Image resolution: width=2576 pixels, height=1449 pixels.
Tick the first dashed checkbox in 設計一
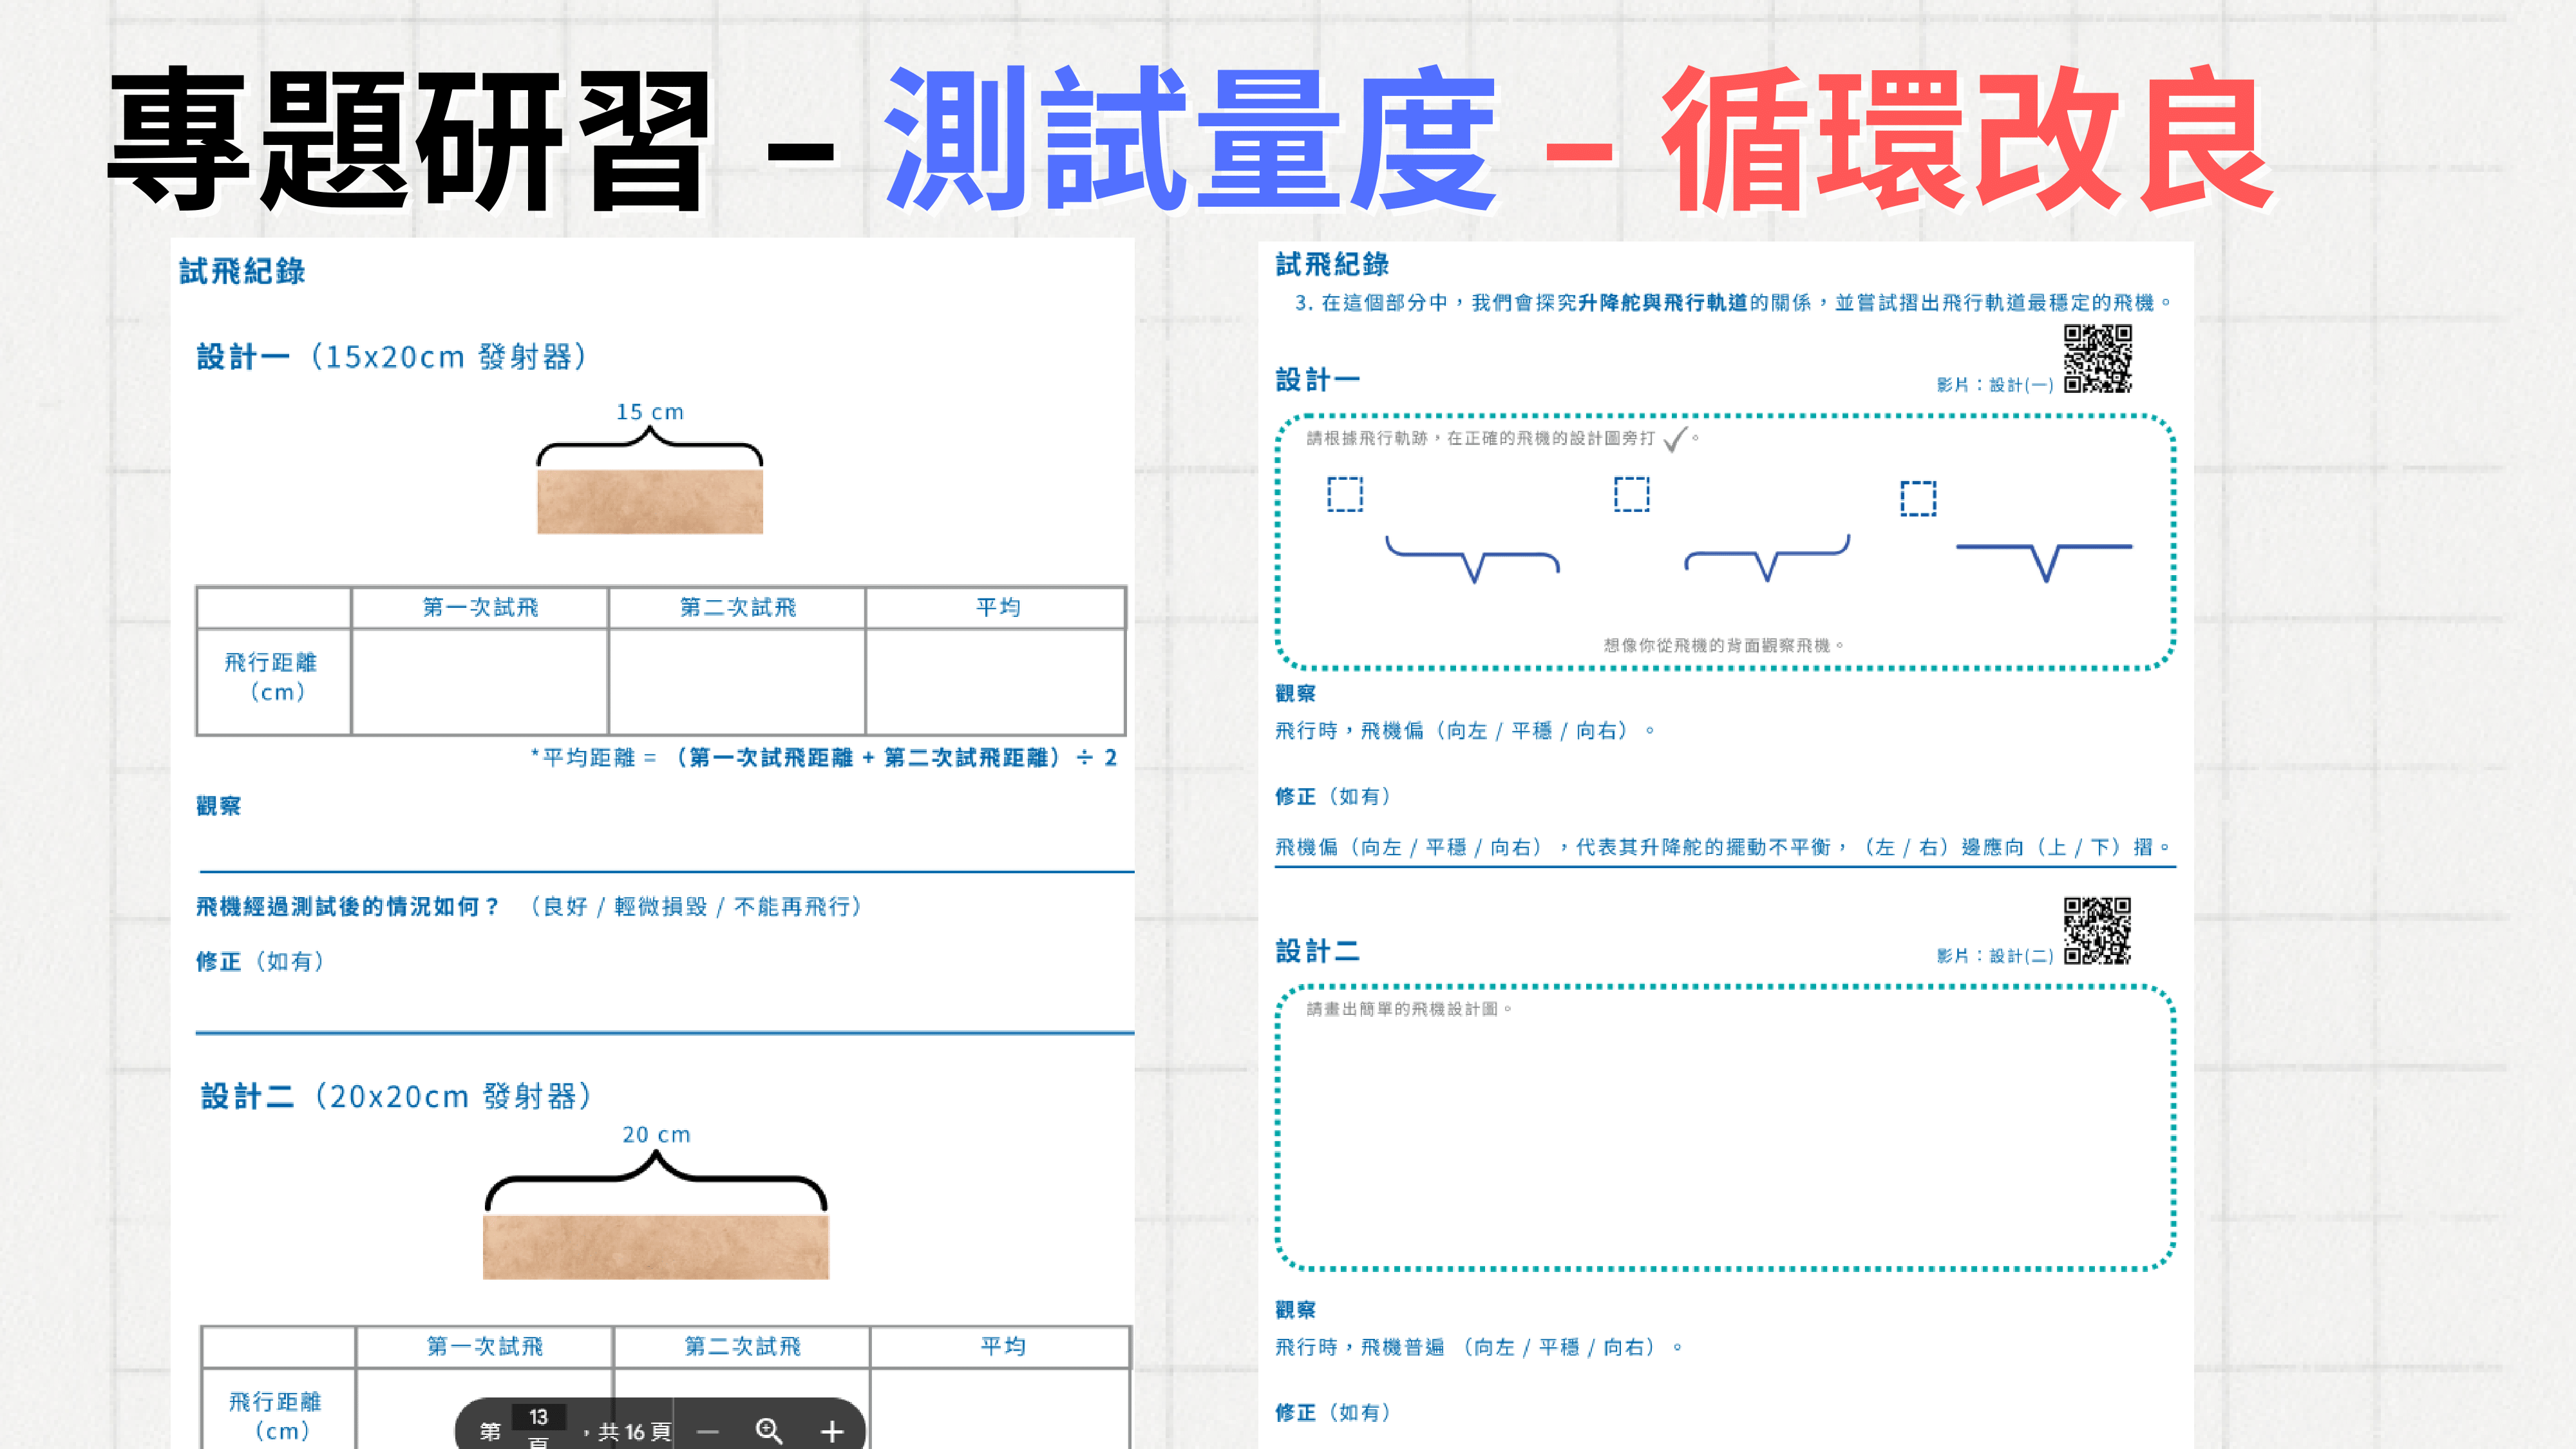point(1344,494)
